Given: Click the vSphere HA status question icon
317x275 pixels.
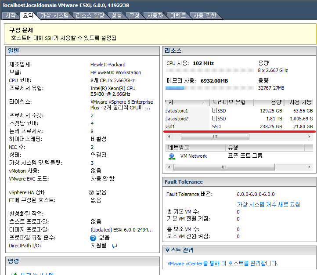Looking at the screenshot, I should coord(91,192).
